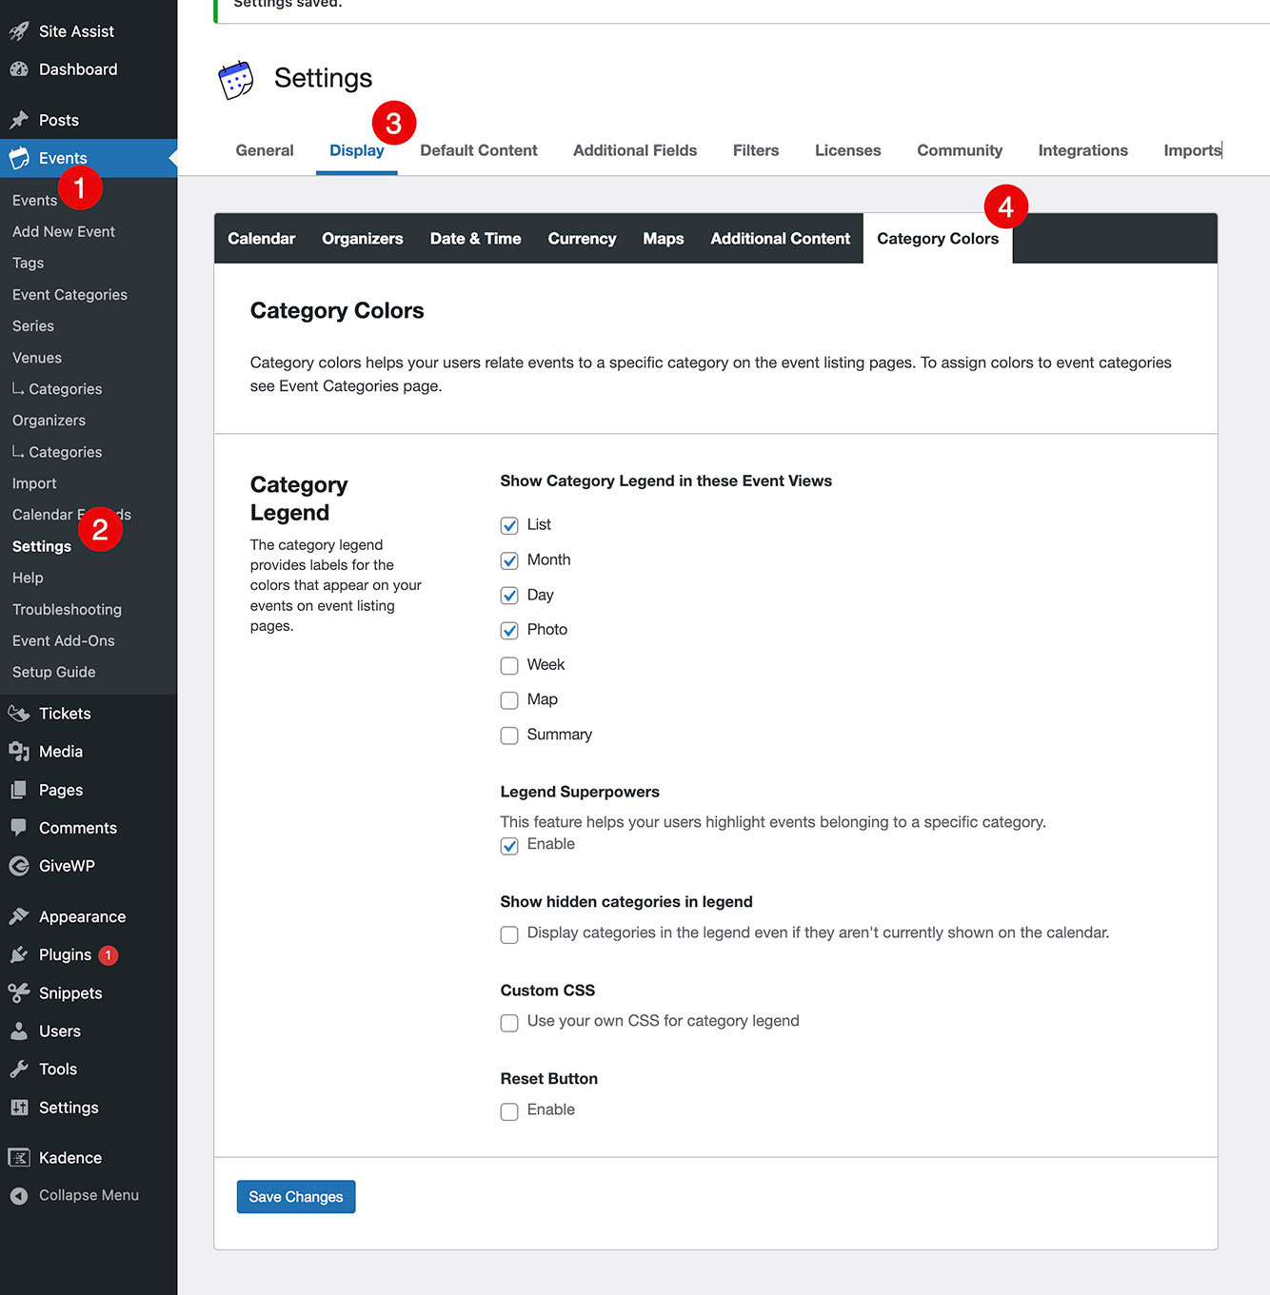Image resolution: width=1270 pixels, height=1295 pixels.
Task: Open Event Categories in Events submenu
Action: [x=69, y=295]
